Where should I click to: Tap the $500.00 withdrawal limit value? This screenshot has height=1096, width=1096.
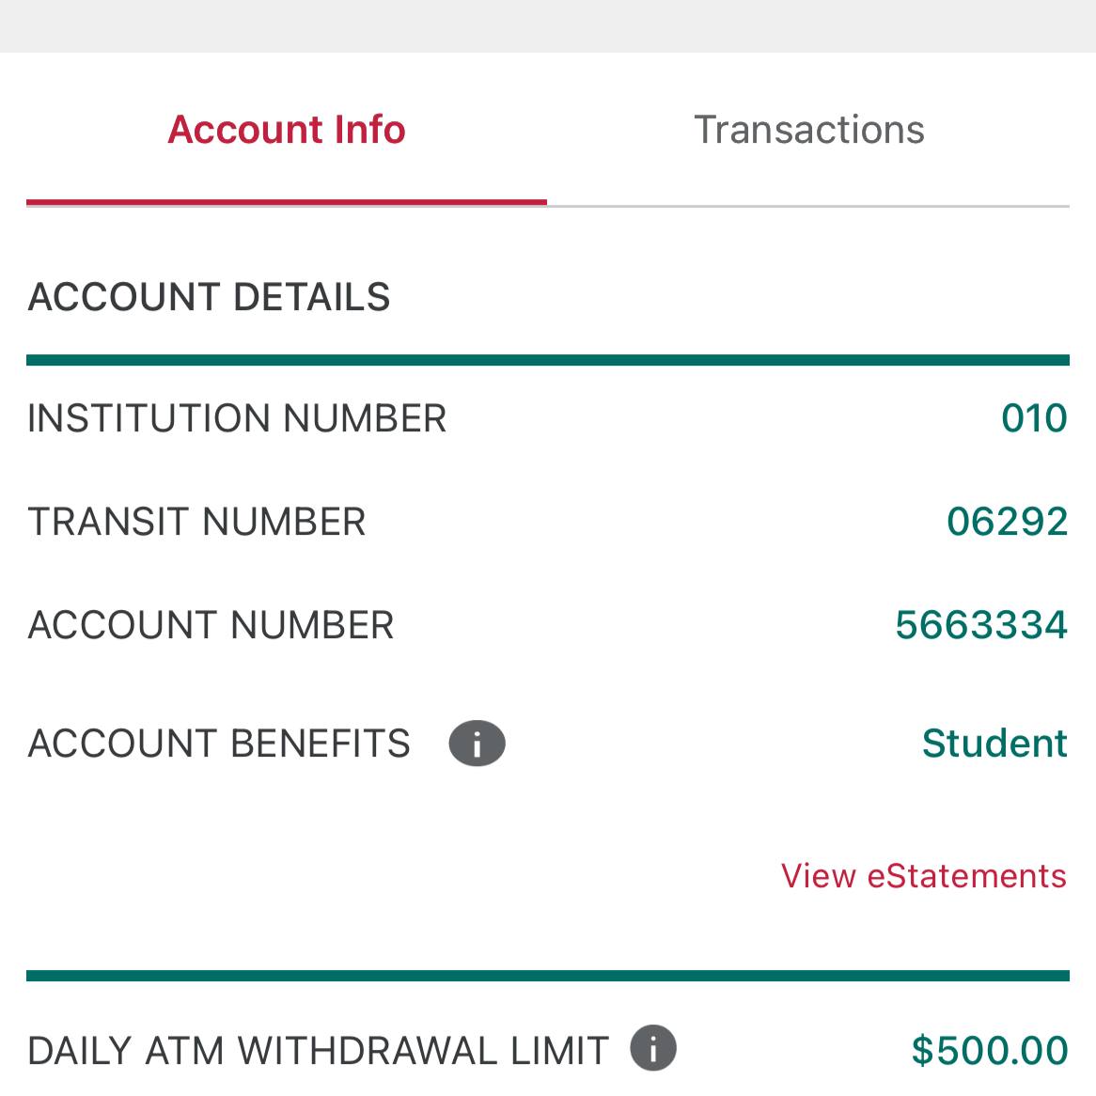990,1050
